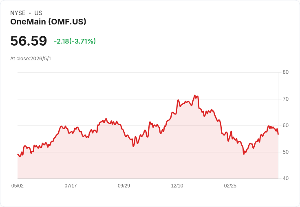This screenshot has height=207, width=300.
Task: Click the chart's highest peak near 71
Action: (195, 95)
